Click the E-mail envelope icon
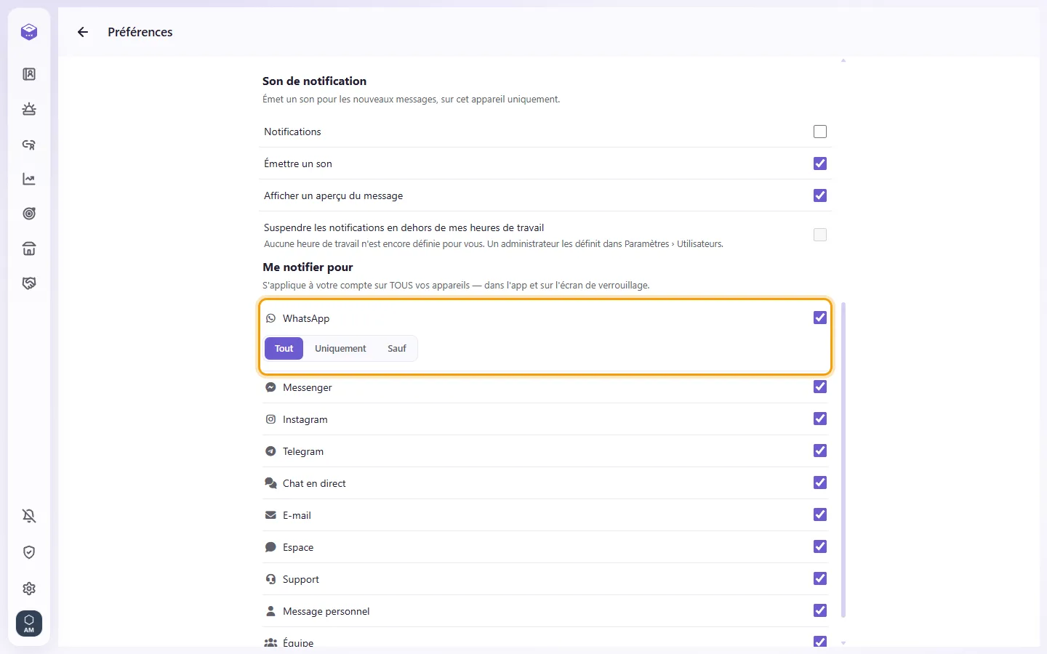Viewport: 1047px width, 654px height. 270,515
